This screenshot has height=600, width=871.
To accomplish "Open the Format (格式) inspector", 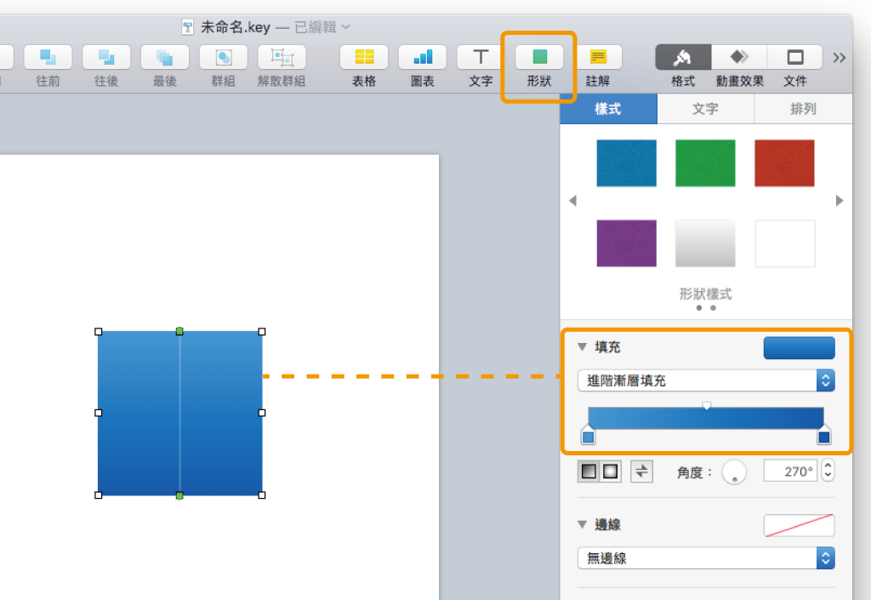I will pyautogui.click(x=683, y=57).
